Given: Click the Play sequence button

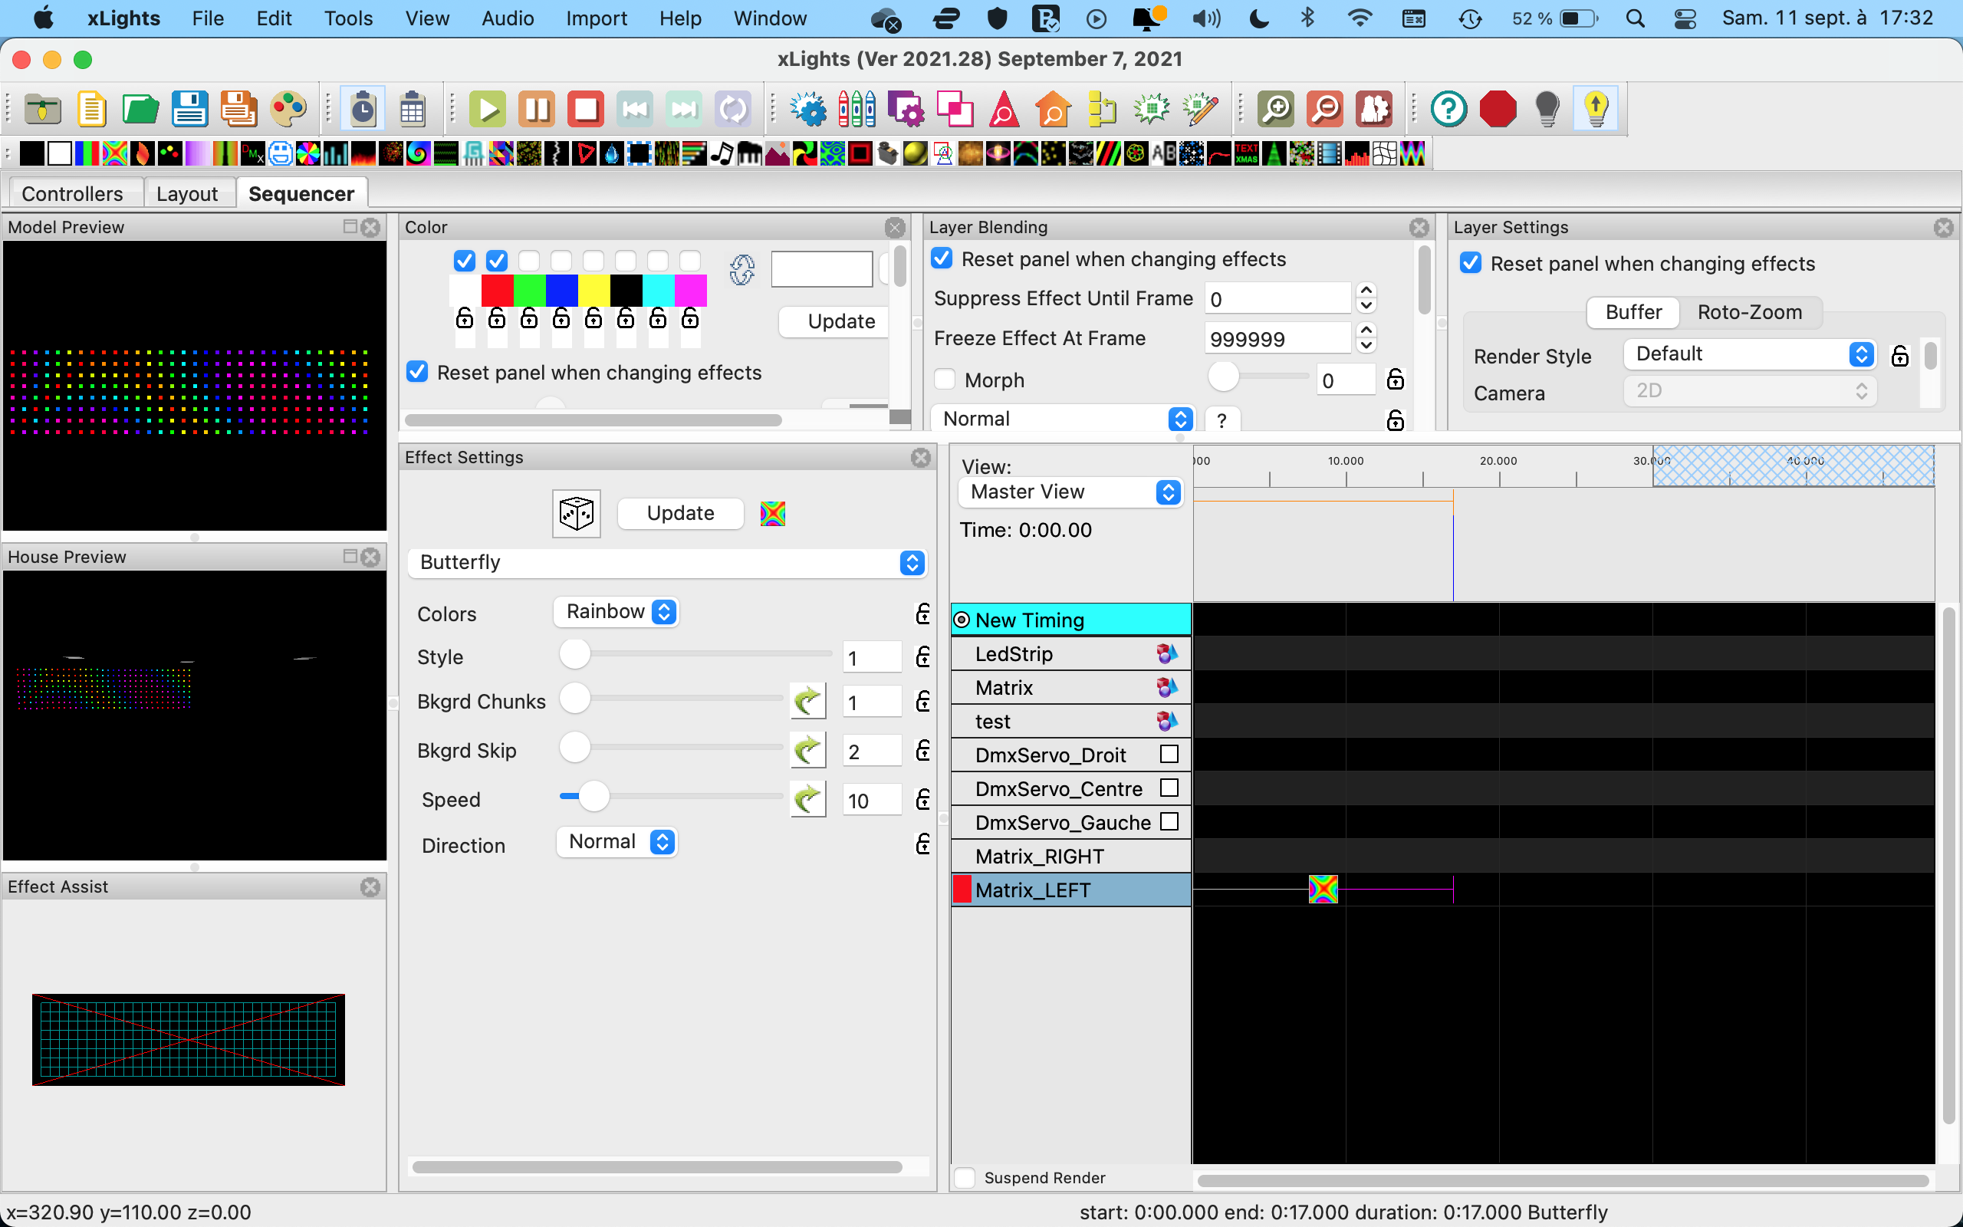Looking at the screenshot, I should [x=488, y=109].
